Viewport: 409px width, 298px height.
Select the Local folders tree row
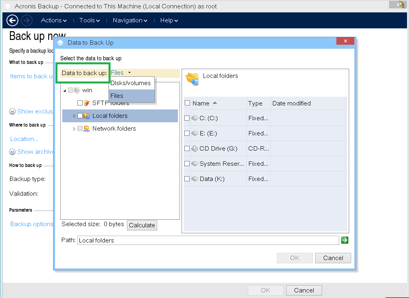coord(120,116)
